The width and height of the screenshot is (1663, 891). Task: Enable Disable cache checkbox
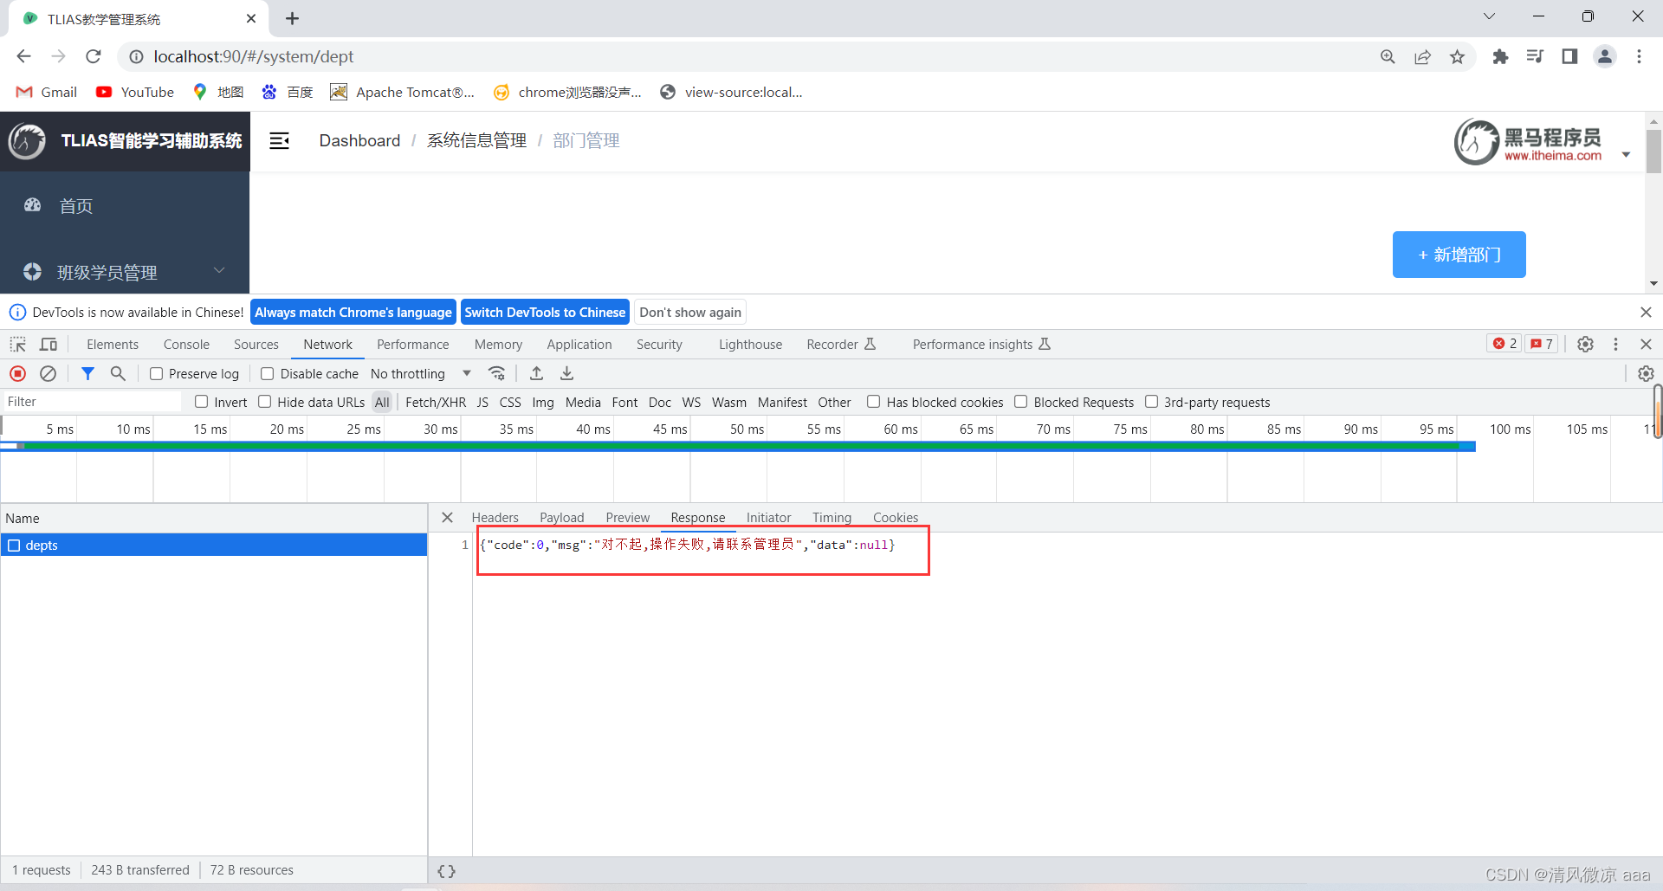(x=268, y=373)
